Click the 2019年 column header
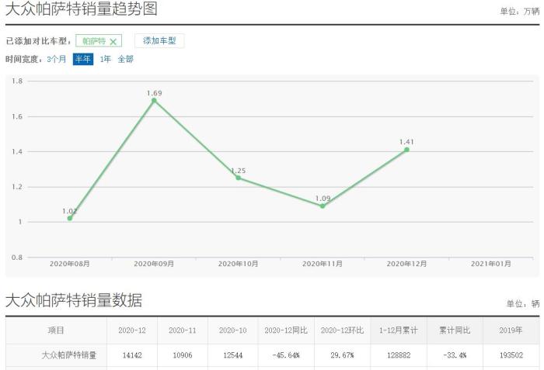This screenshot has width=544, height=370. [511, 330]
